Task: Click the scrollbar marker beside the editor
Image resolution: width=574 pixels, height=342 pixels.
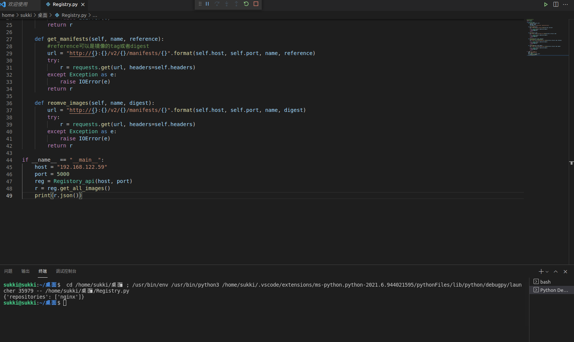Action: pyautogui.click(x=571, y=163)
